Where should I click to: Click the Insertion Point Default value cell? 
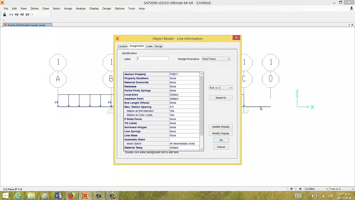tap(184, 99)
